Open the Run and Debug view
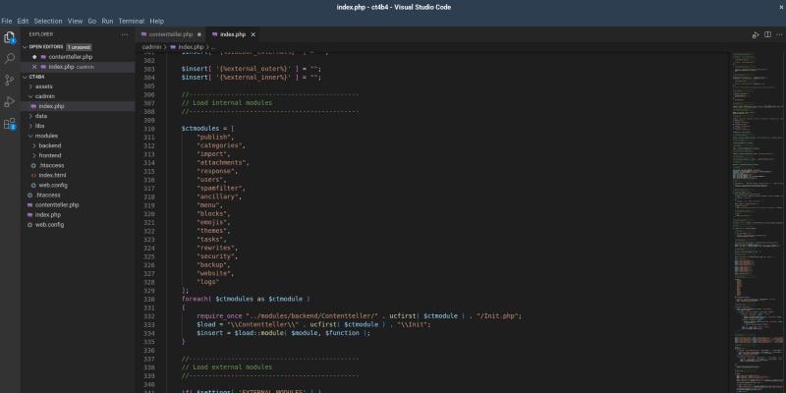 10,102
